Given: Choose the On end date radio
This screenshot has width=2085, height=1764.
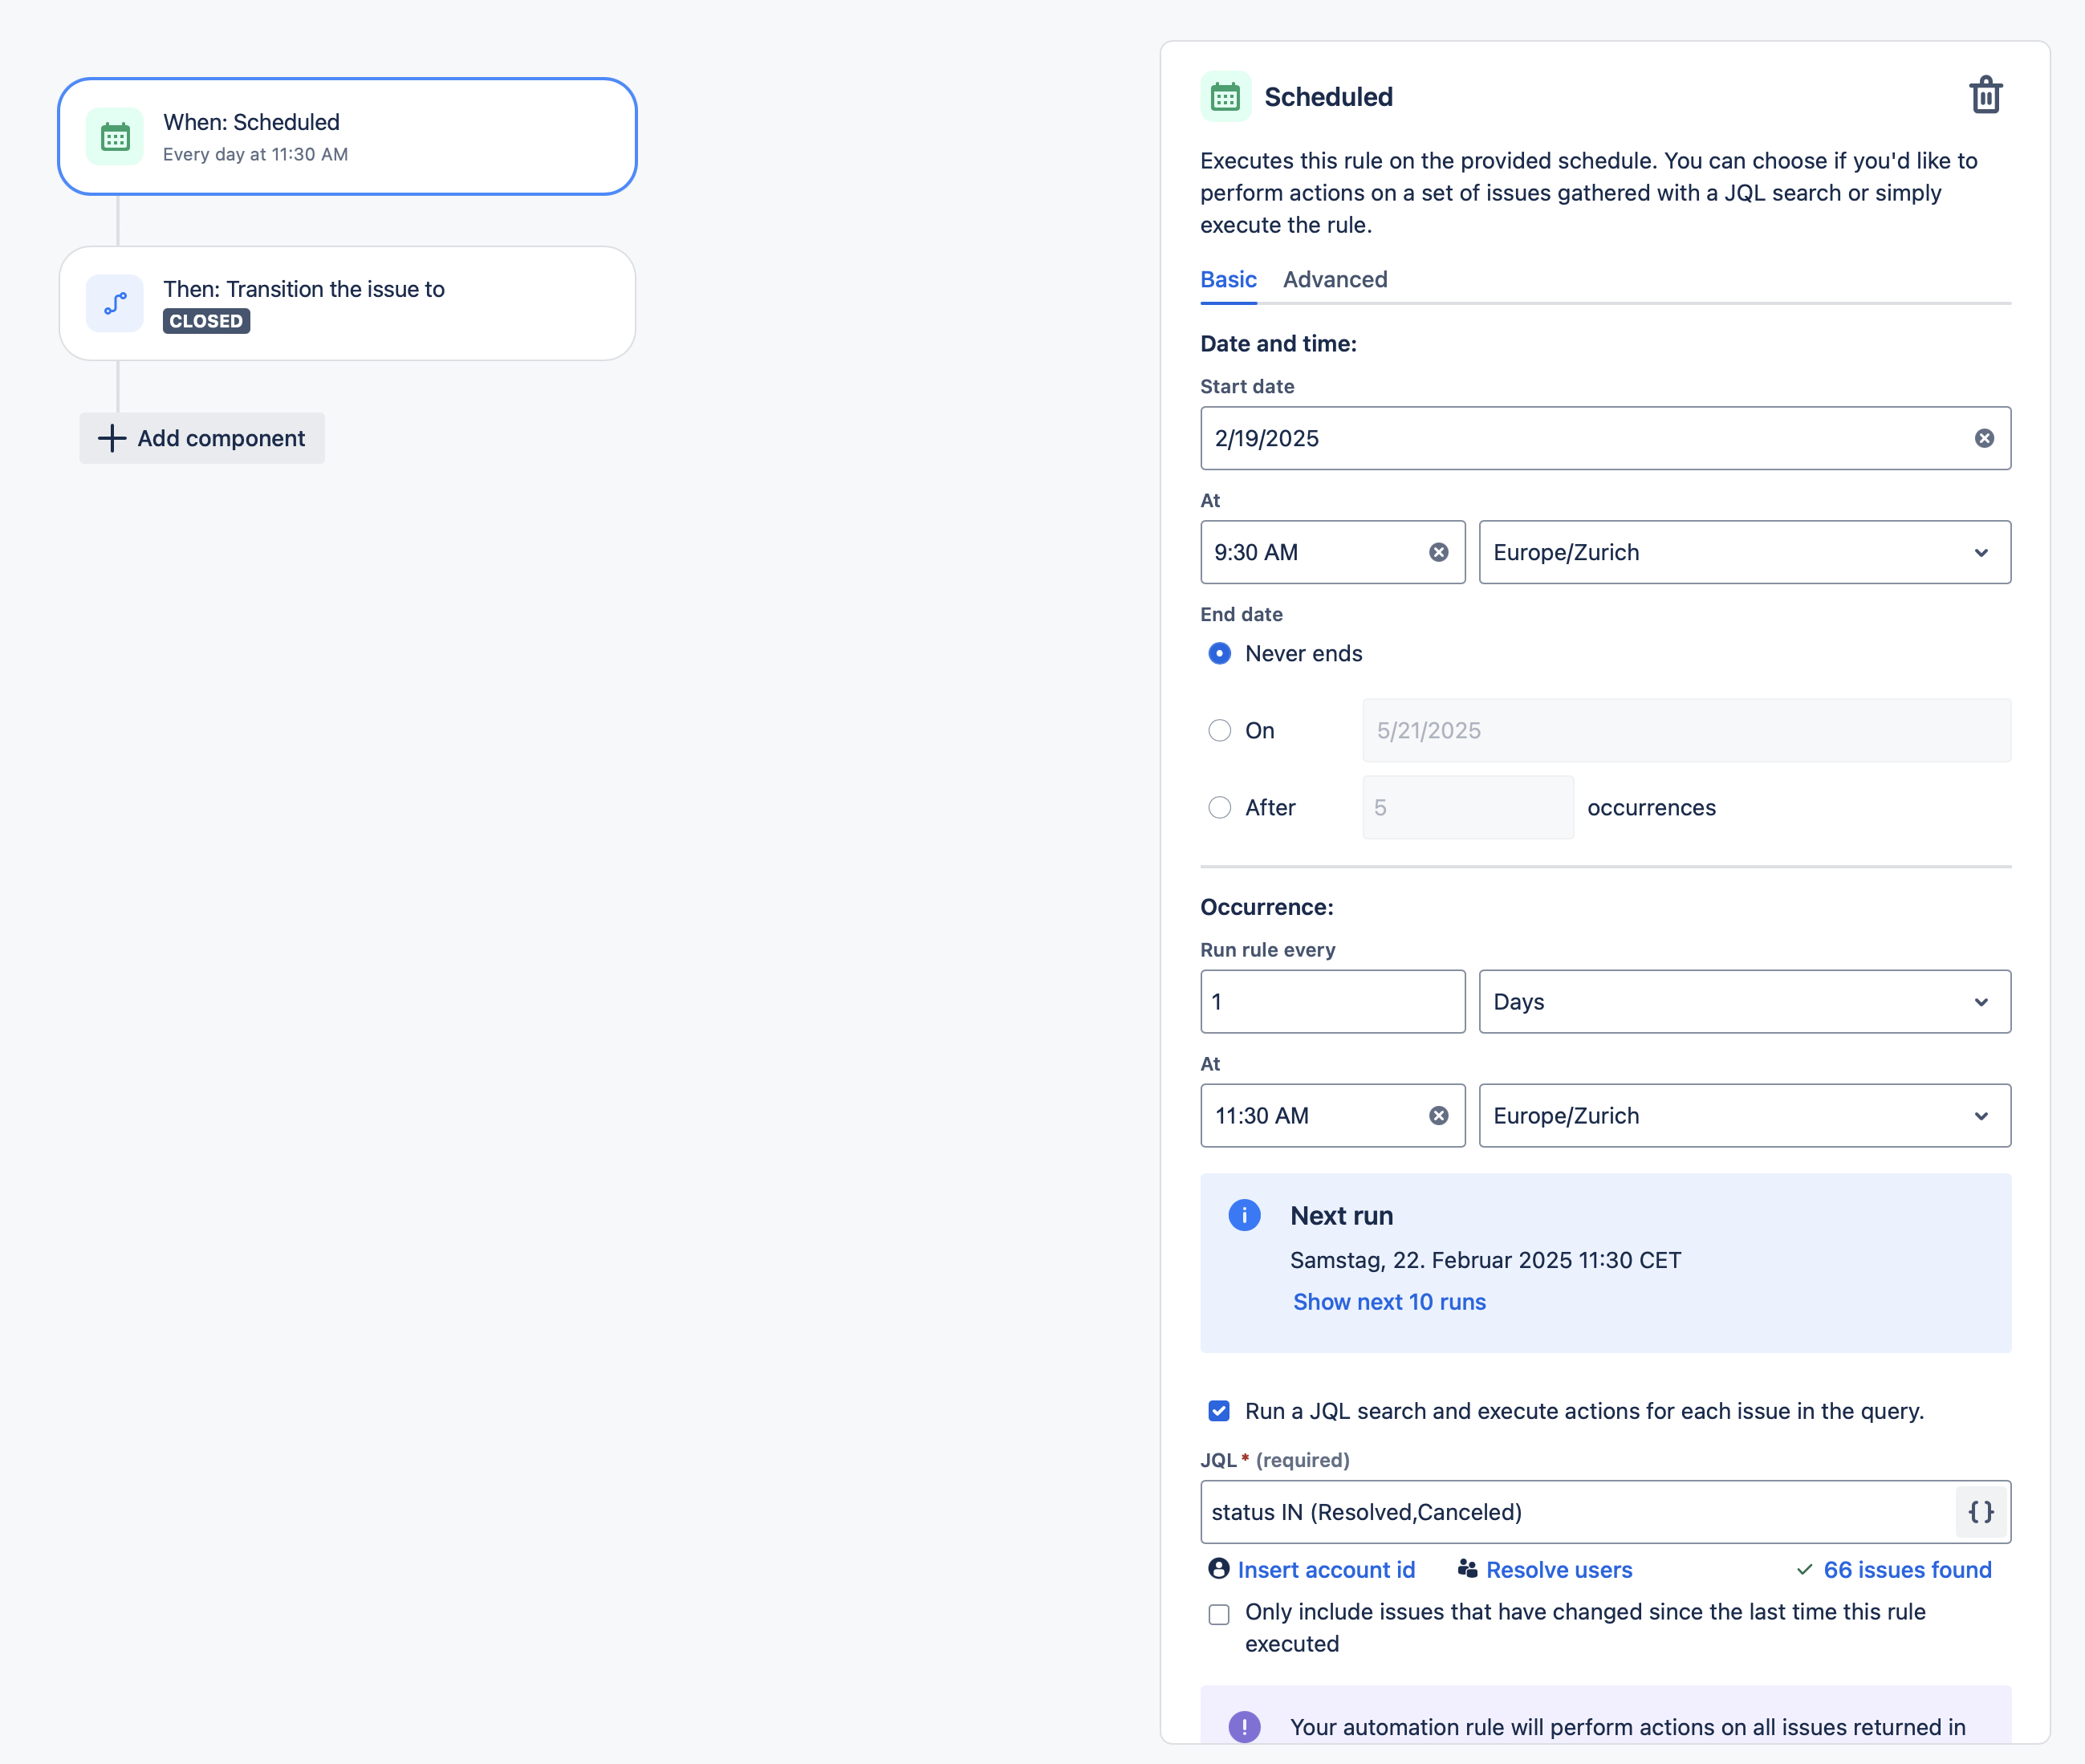Looking at the screenshot, I should [x=1219, y=730].
